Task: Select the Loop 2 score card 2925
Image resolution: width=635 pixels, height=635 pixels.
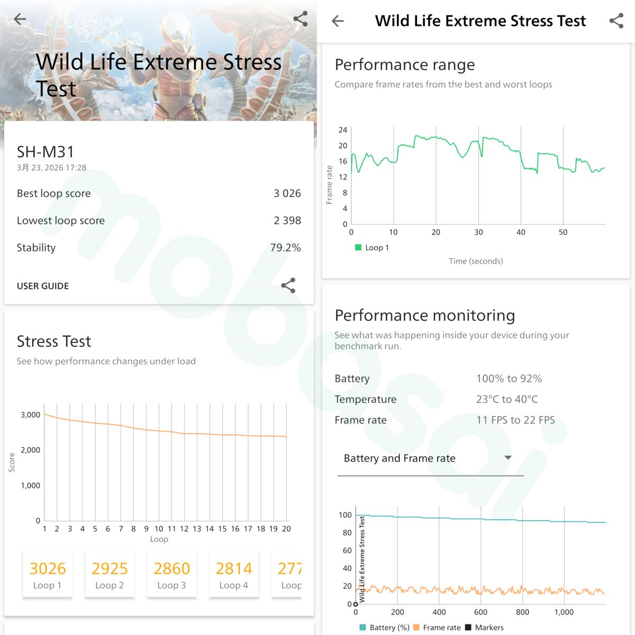Action: (x=110, y=574)
